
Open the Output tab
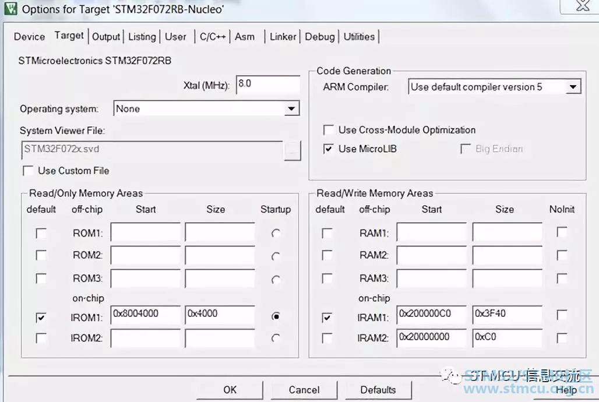point(106,37)
